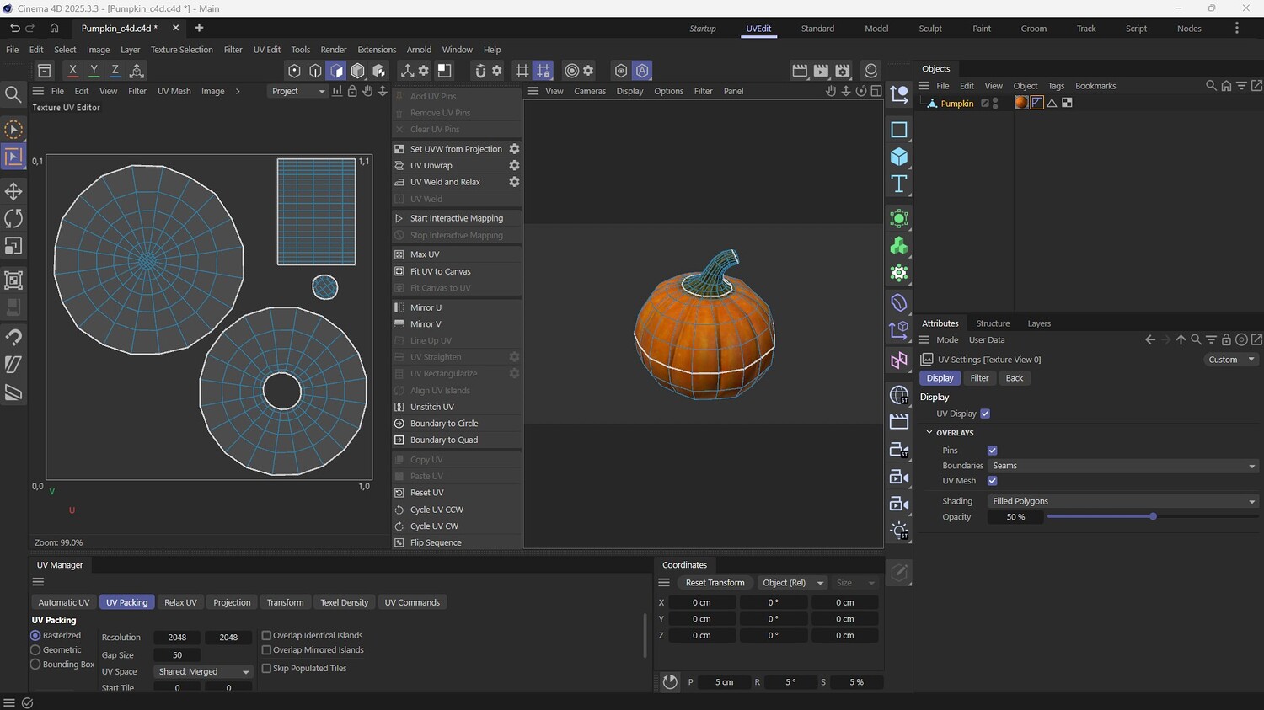
Task: Open the magnifier search icon at left
Action: click(x=13, y=94)
